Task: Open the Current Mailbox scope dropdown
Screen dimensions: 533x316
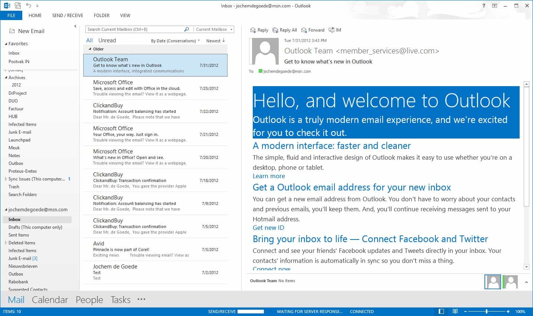Action: 214,29
